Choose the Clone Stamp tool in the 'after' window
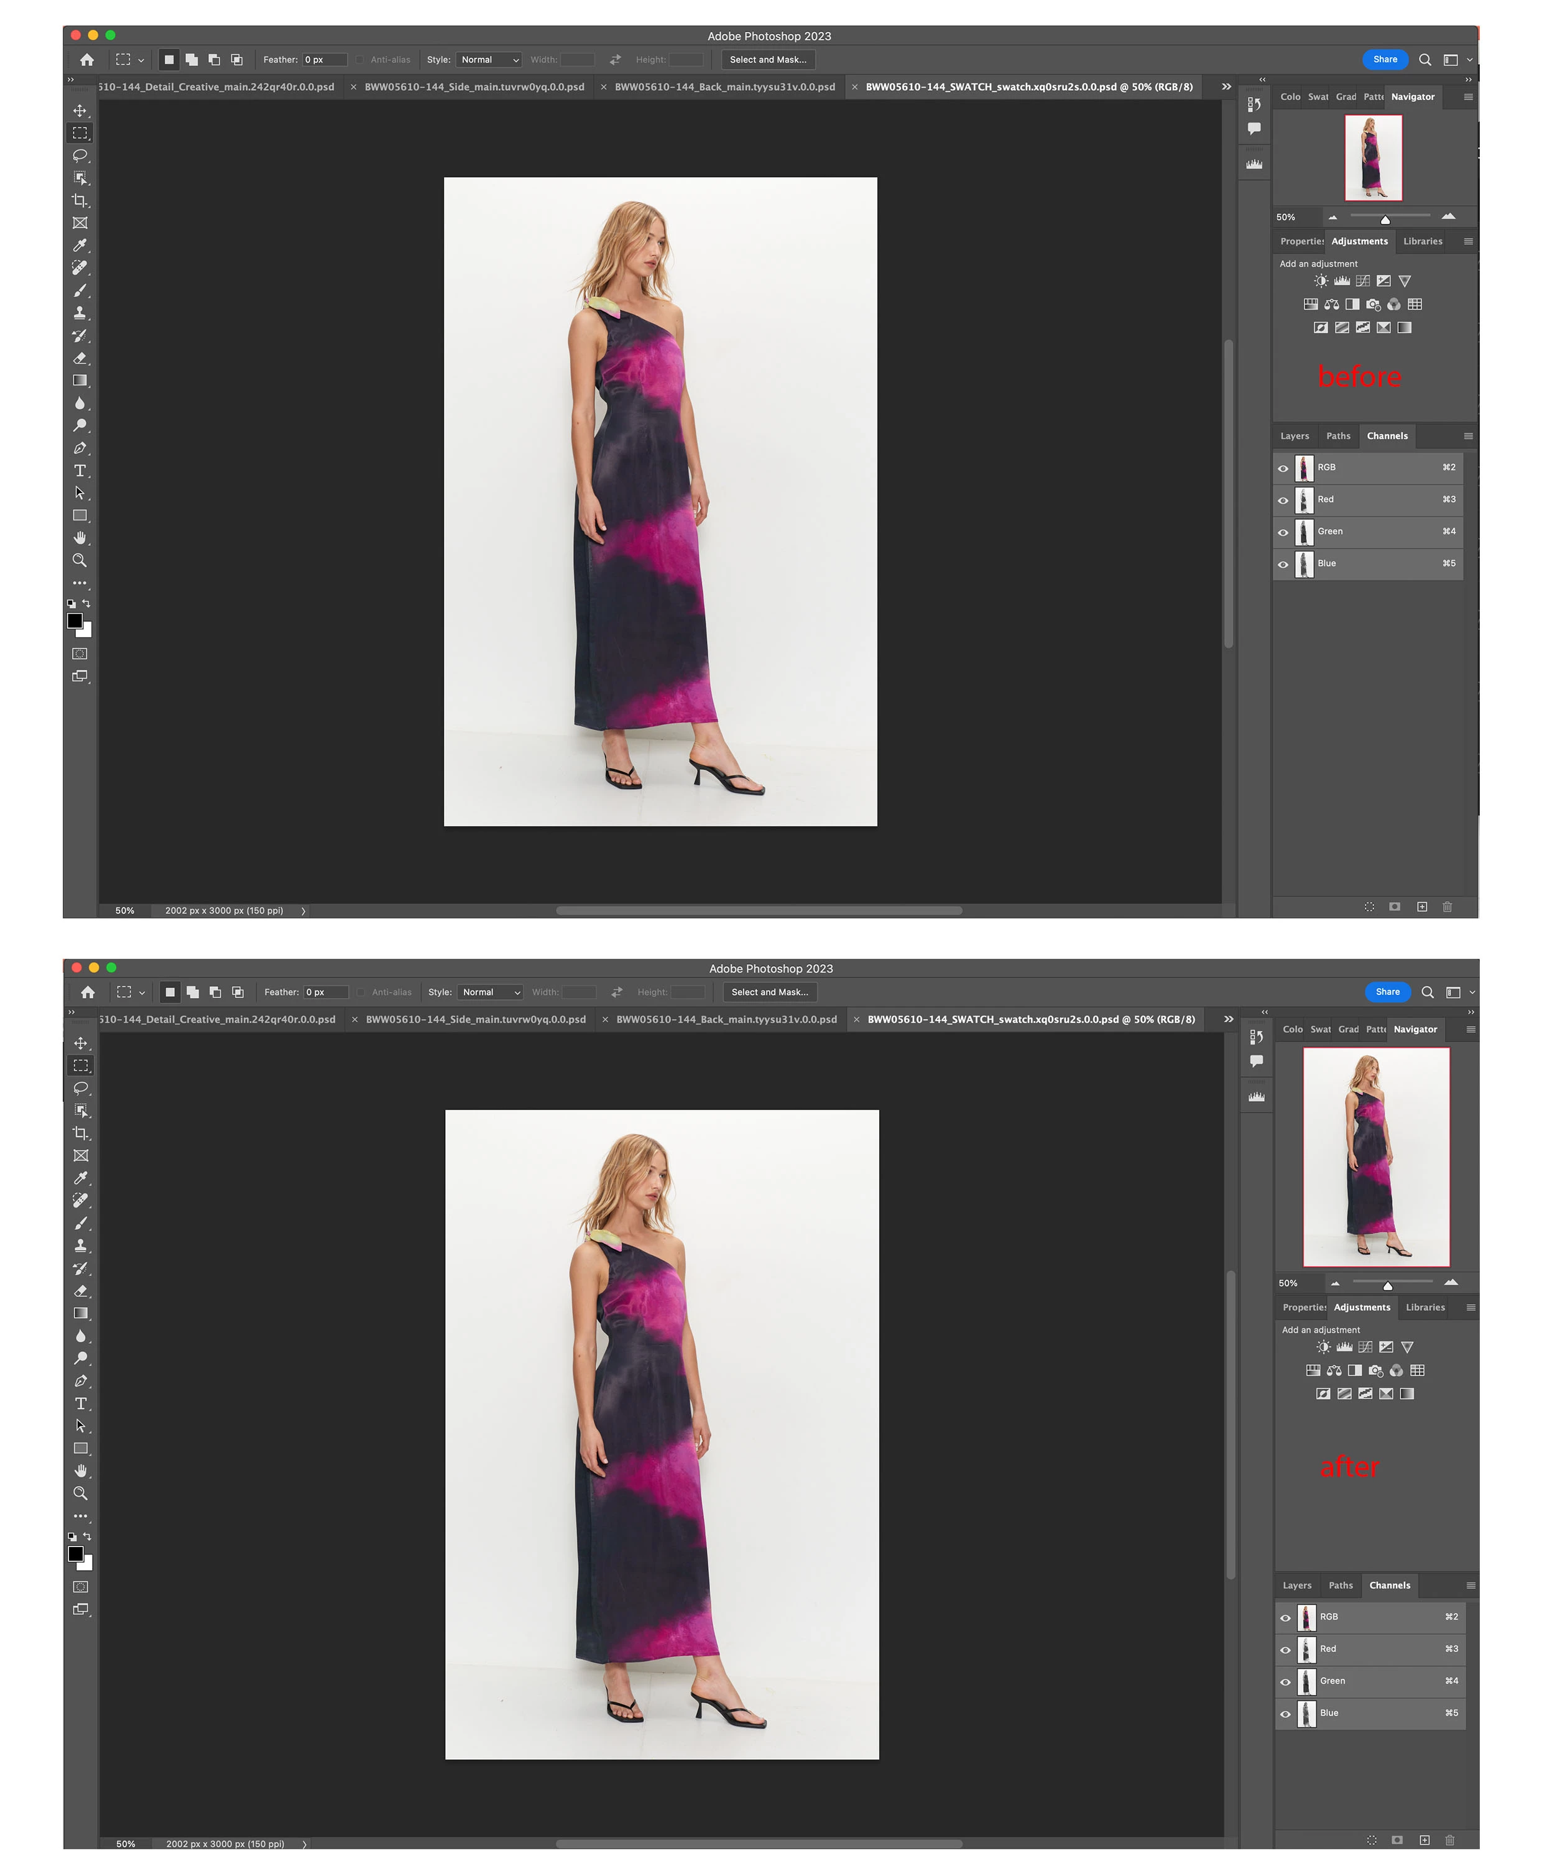 coord(81,1245)
